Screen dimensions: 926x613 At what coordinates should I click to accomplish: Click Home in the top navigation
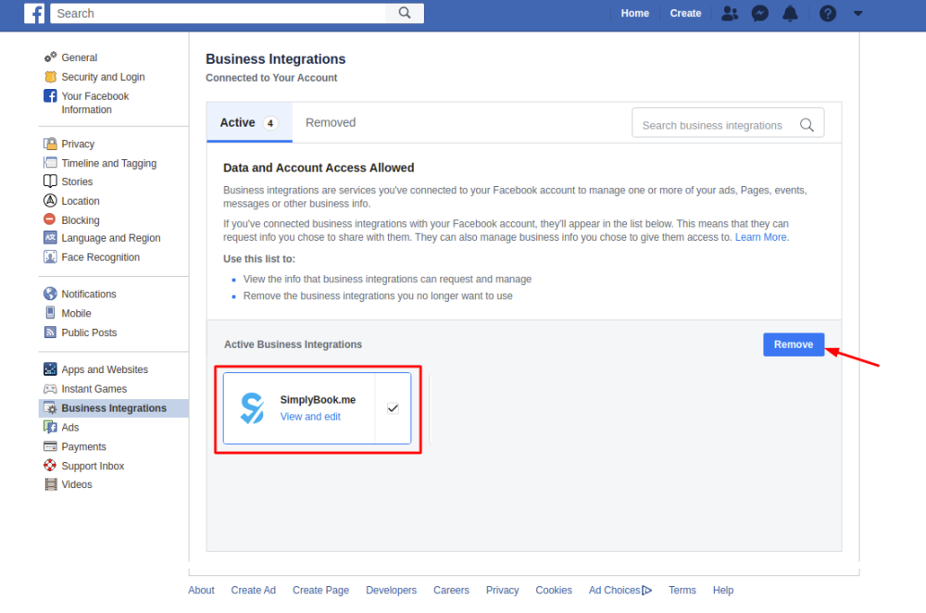point(634,13)
